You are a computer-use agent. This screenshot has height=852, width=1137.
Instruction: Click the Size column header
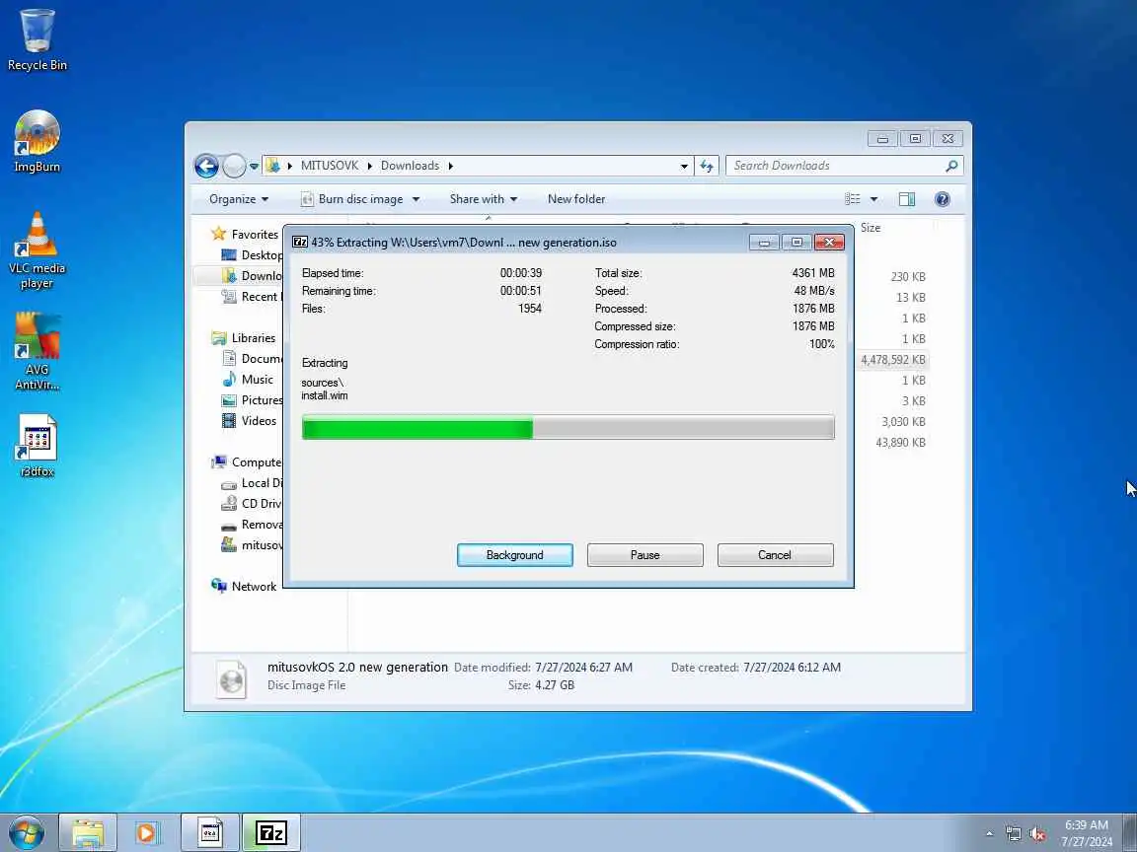pyautogui.click(x=871, y=228)
